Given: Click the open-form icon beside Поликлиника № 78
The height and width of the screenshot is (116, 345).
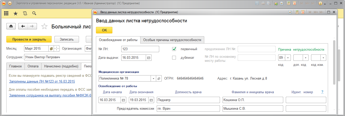Looking at the screenshot, I should click(x=159, y=79).
